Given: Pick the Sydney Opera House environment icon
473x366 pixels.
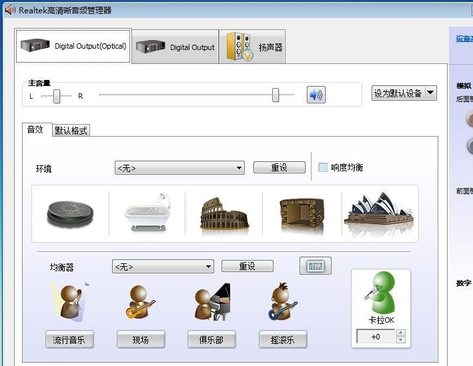Looking at the screenshot, I should point(378,213).
